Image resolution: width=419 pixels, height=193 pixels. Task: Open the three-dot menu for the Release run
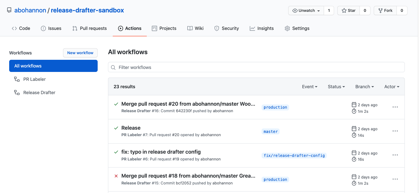point(395,131)
